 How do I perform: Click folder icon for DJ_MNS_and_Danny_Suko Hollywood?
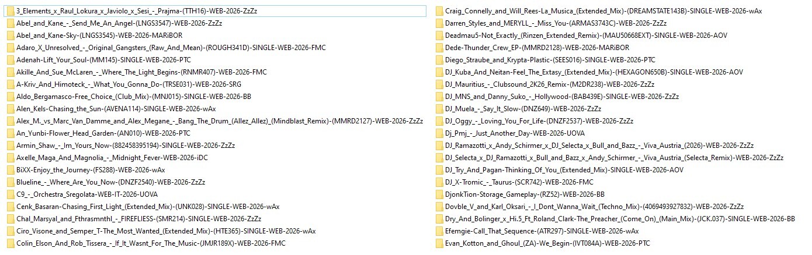pyautogui.click(x=439, y=97)
